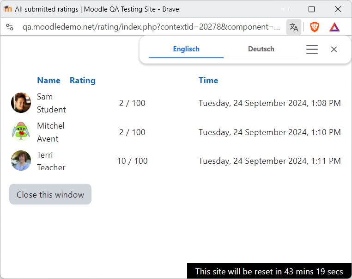Viewport: 352px width, 279px height.
Task: Click the URL in the address bar
Action: (x=151, y=27)
